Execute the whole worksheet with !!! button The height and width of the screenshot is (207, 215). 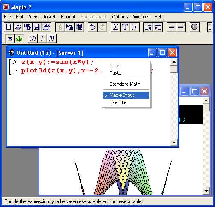coord(51,39)
